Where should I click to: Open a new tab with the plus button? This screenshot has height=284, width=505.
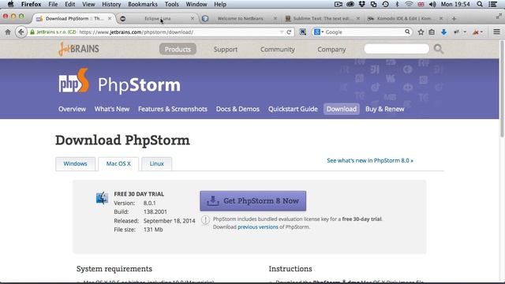pyautogui.click(x=454, y=19)
